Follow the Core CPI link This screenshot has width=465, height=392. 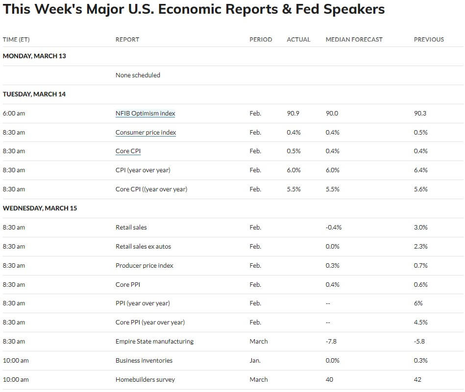tap(128, 151)
